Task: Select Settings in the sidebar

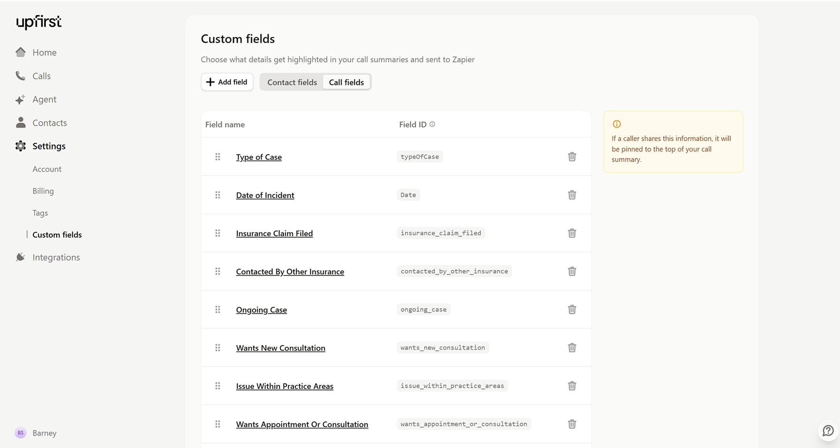Action: (49, 146)
